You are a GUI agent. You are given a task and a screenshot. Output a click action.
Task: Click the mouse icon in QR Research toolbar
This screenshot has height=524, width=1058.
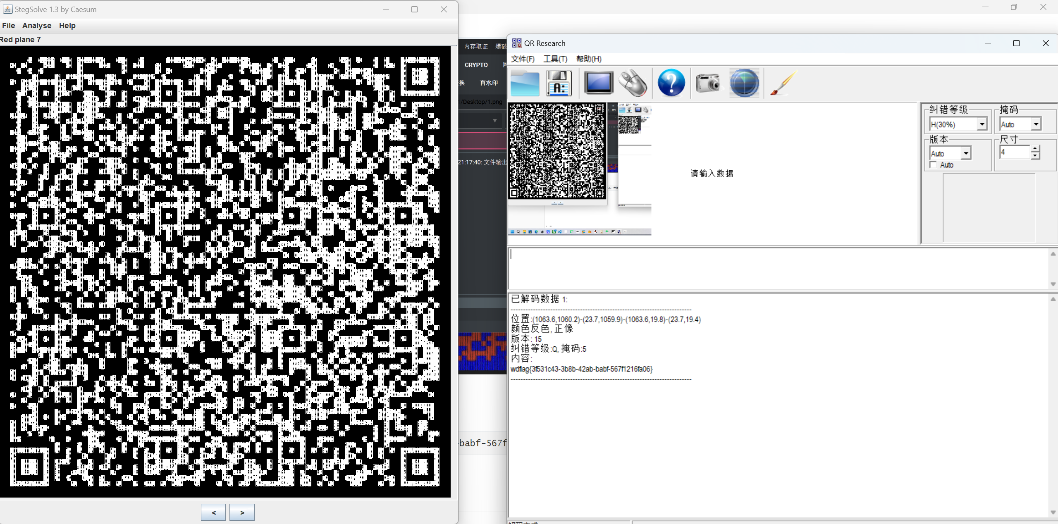coord(633,83)
